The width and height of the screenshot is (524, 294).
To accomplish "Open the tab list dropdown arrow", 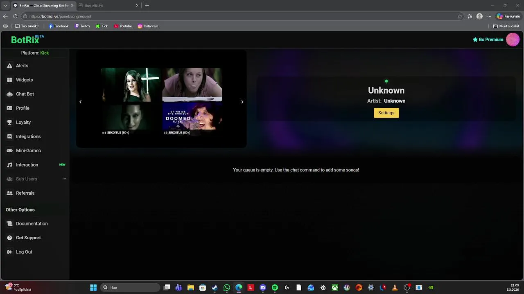I will [5, 6].
